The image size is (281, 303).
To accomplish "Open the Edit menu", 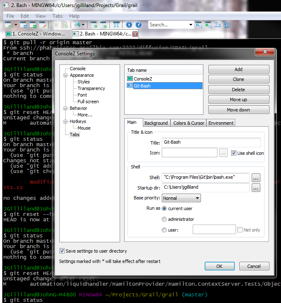I will pos(25,16).
